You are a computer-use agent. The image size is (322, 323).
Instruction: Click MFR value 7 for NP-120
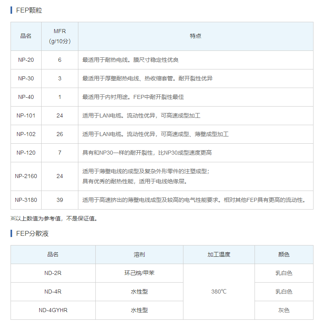click(60, 153)
